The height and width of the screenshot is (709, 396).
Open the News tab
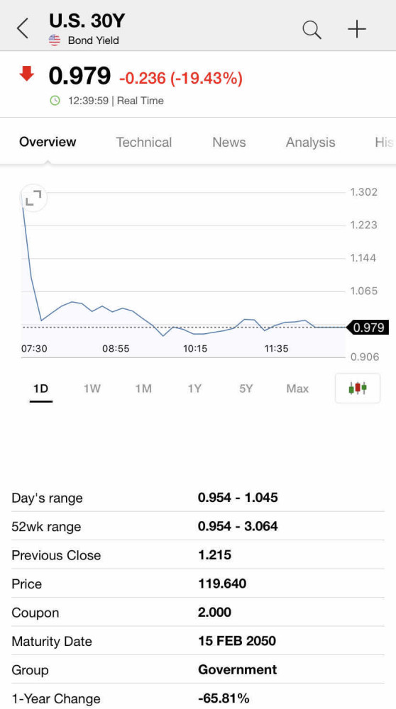pyautogui.click(x=229, y=142)
